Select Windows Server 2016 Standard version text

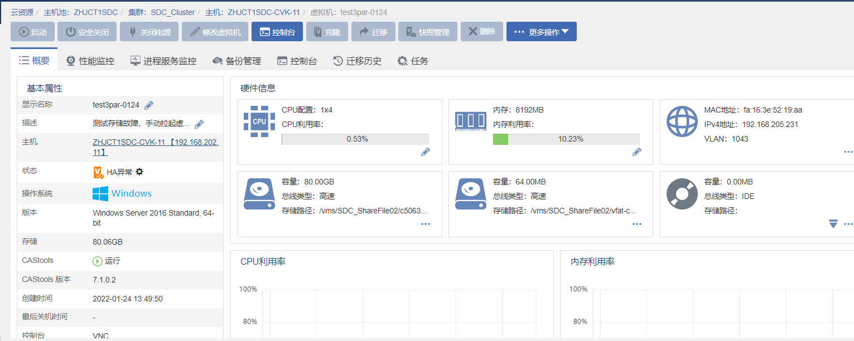pyautogui.click(x=153, y=218)
